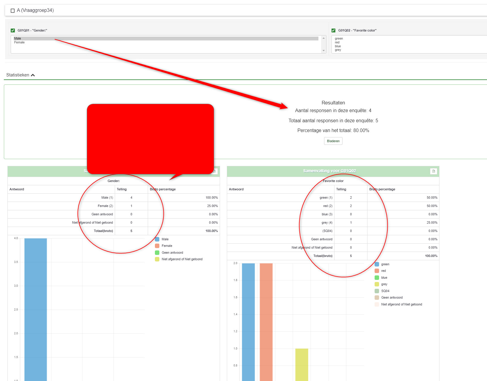Click the blue (3) row in the color table

[x=333, y=214]
